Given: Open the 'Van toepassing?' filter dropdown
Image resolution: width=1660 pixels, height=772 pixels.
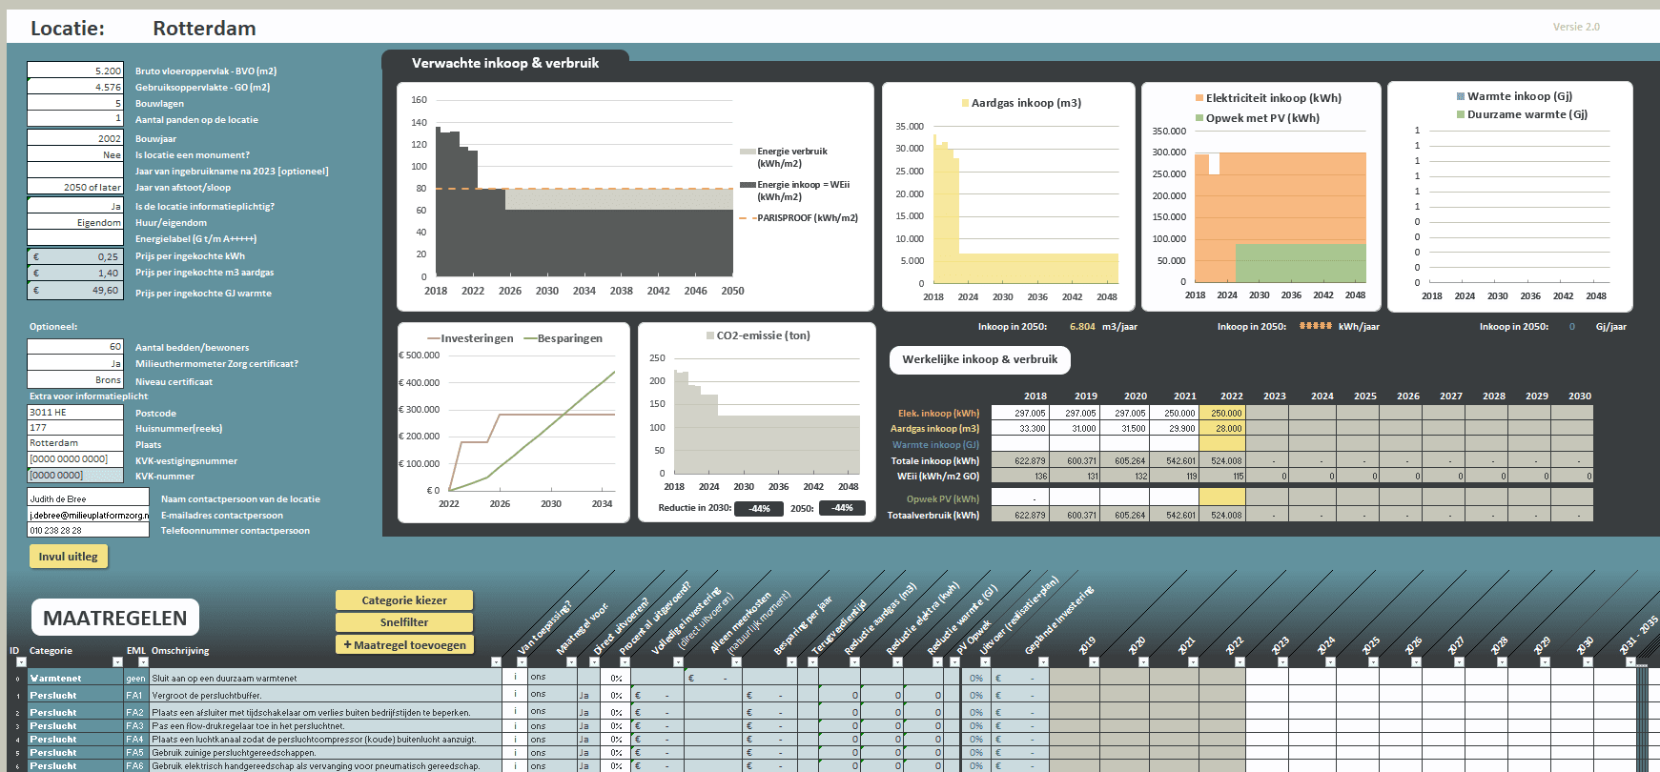Looking at the screenshot, I should pos(522,661).
